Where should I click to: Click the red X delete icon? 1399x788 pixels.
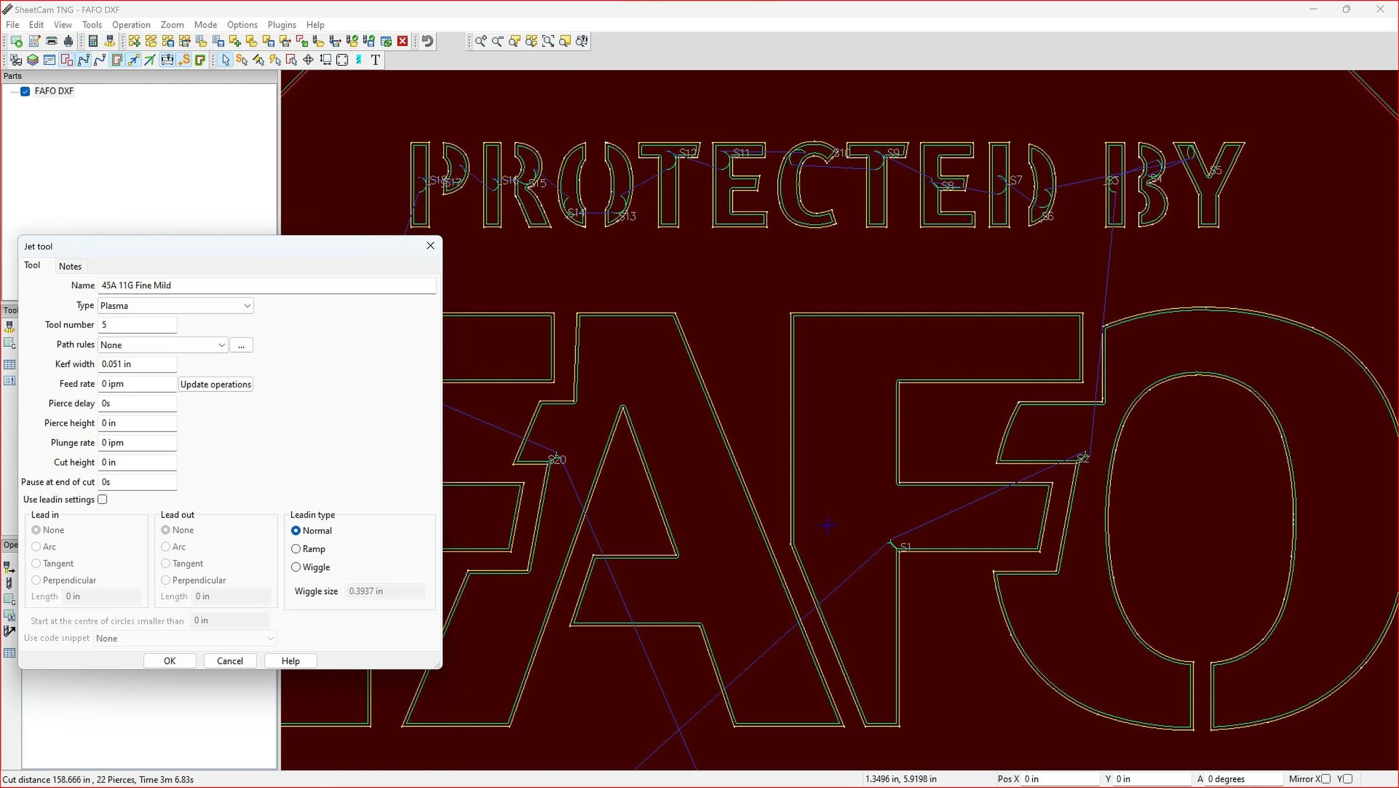pyautogui.click(x=402, y=41)
